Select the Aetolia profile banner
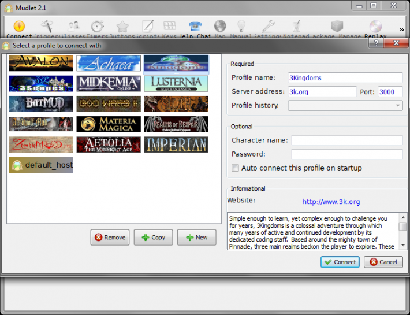This screenshot has height=315, width=410. pos(109,144)
